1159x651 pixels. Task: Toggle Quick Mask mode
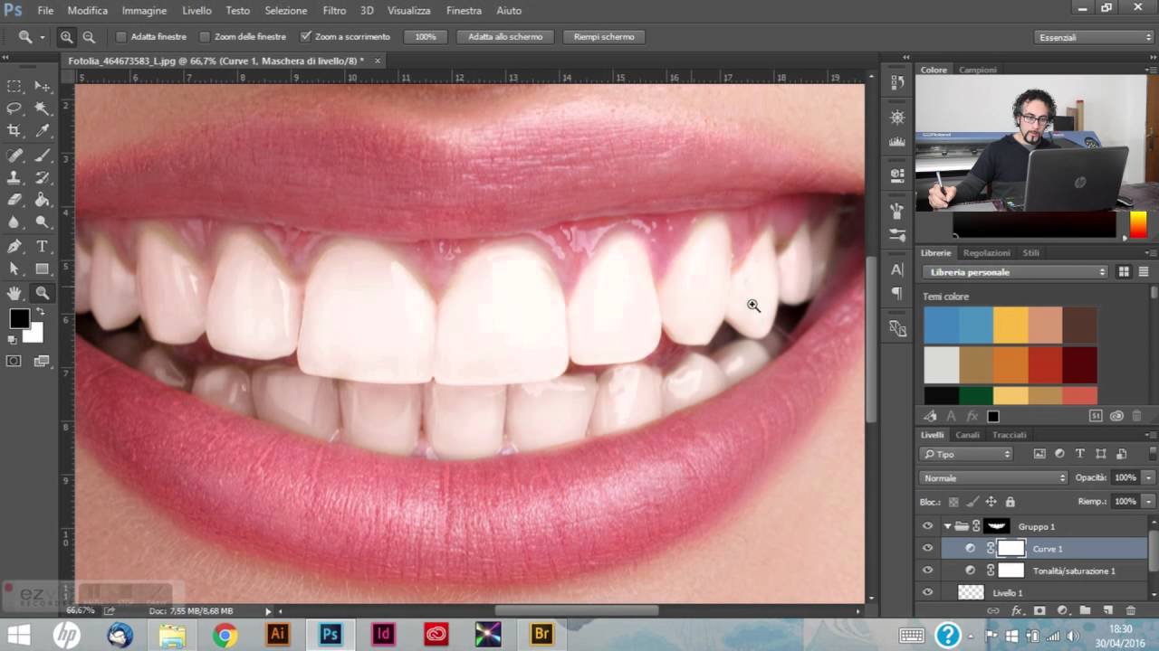(x=14, y=361)
